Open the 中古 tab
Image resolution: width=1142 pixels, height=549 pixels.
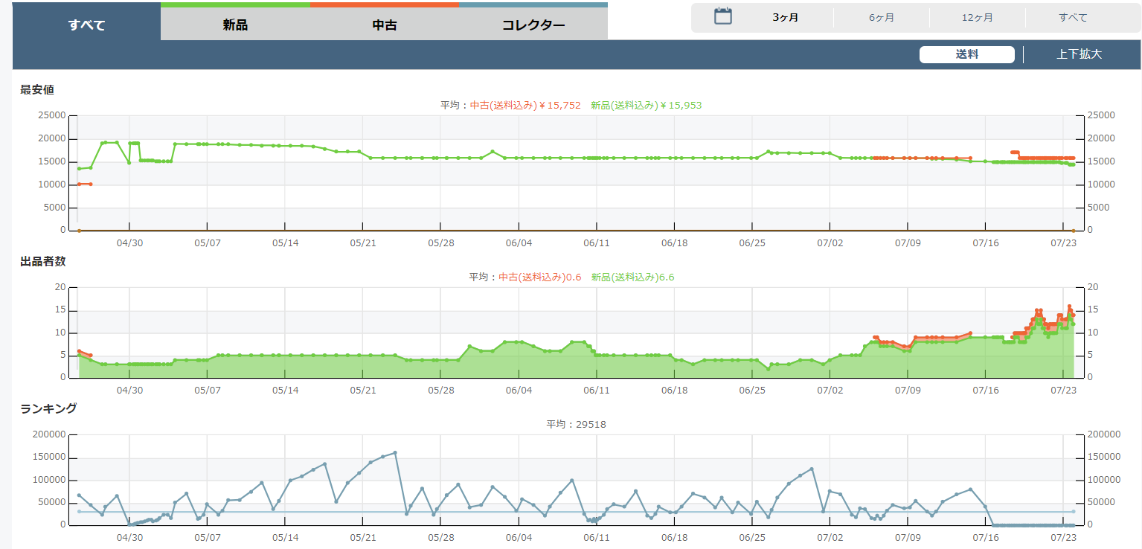385,25
